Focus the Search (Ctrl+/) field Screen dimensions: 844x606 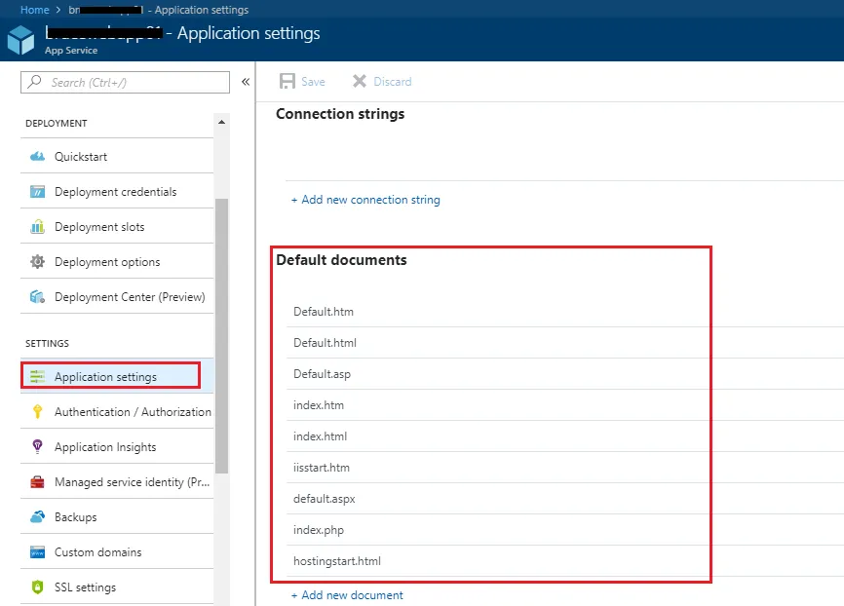125,83
